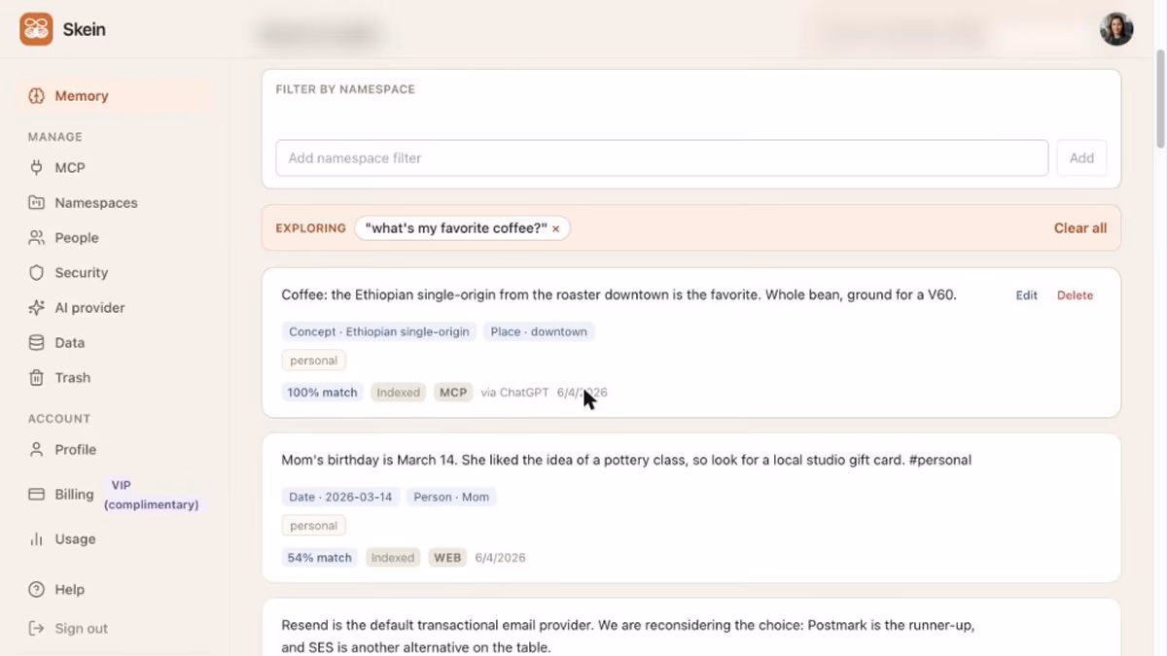This screenshot has width=1167, height=656.
Task: Click the page vertical scrollbar
Action: (1160, 97)
